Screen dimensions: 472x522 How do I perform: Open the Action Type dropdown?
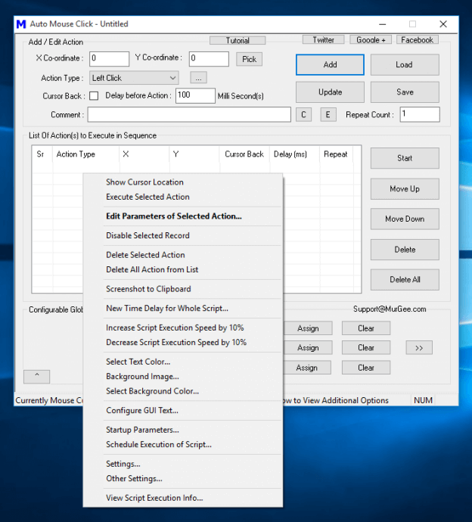134,78
